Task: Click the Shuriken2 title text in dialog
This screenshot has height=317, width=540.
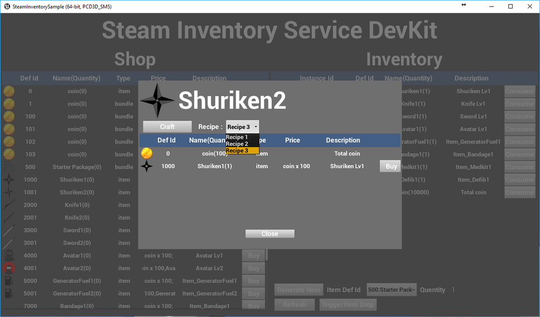Action: [232, 100]
